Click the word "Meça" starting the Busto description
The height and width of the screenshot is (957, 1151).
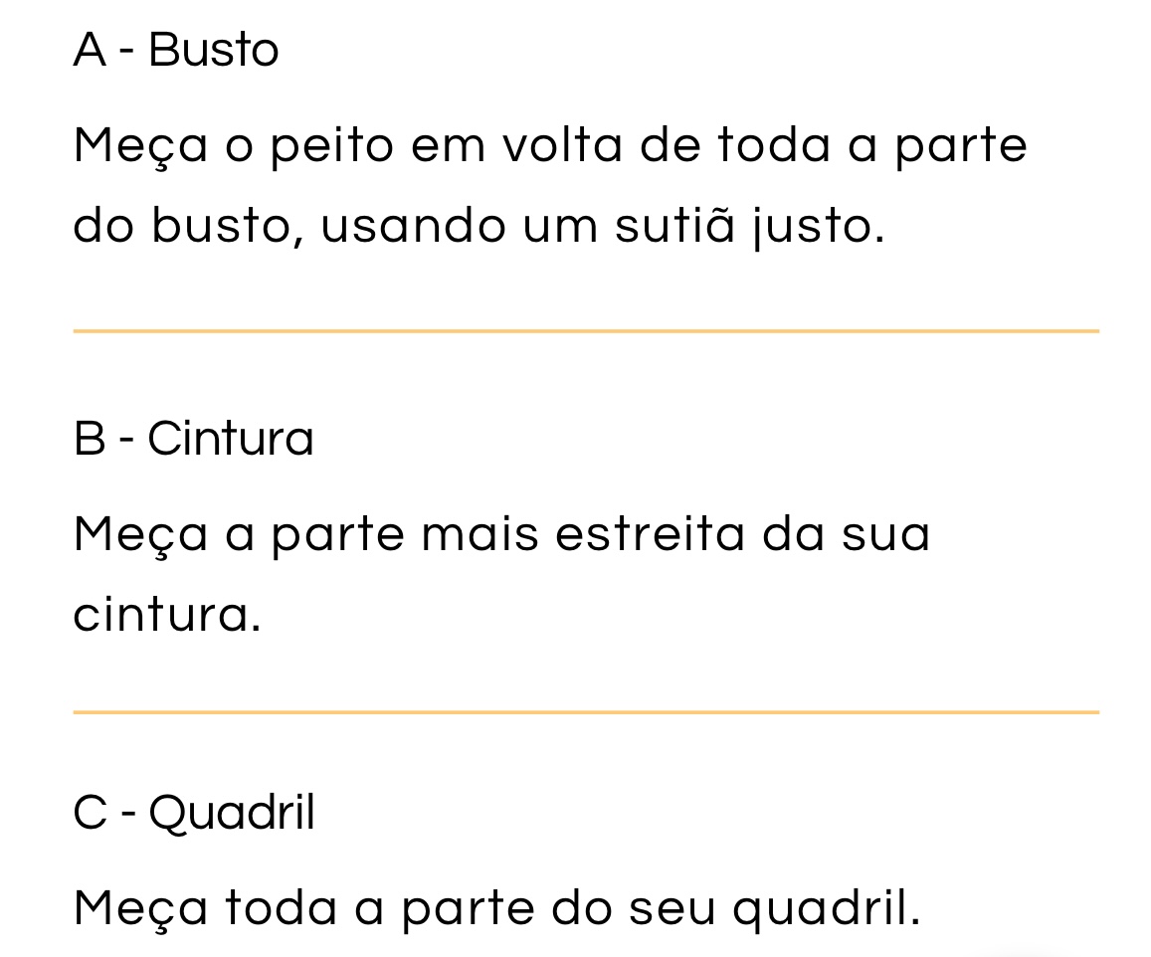(x=138, y=147)
